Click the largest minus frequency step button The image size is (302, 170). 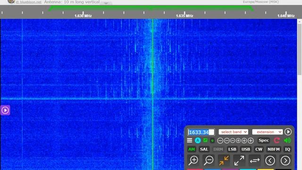click(220, 141)
